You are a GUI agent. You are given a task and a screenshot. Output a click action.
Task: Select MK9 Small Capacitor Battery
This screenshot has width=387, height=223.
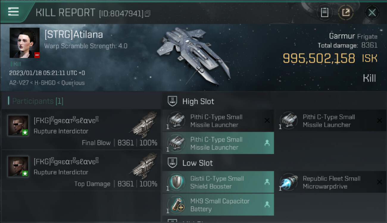(x=218, y=205)
